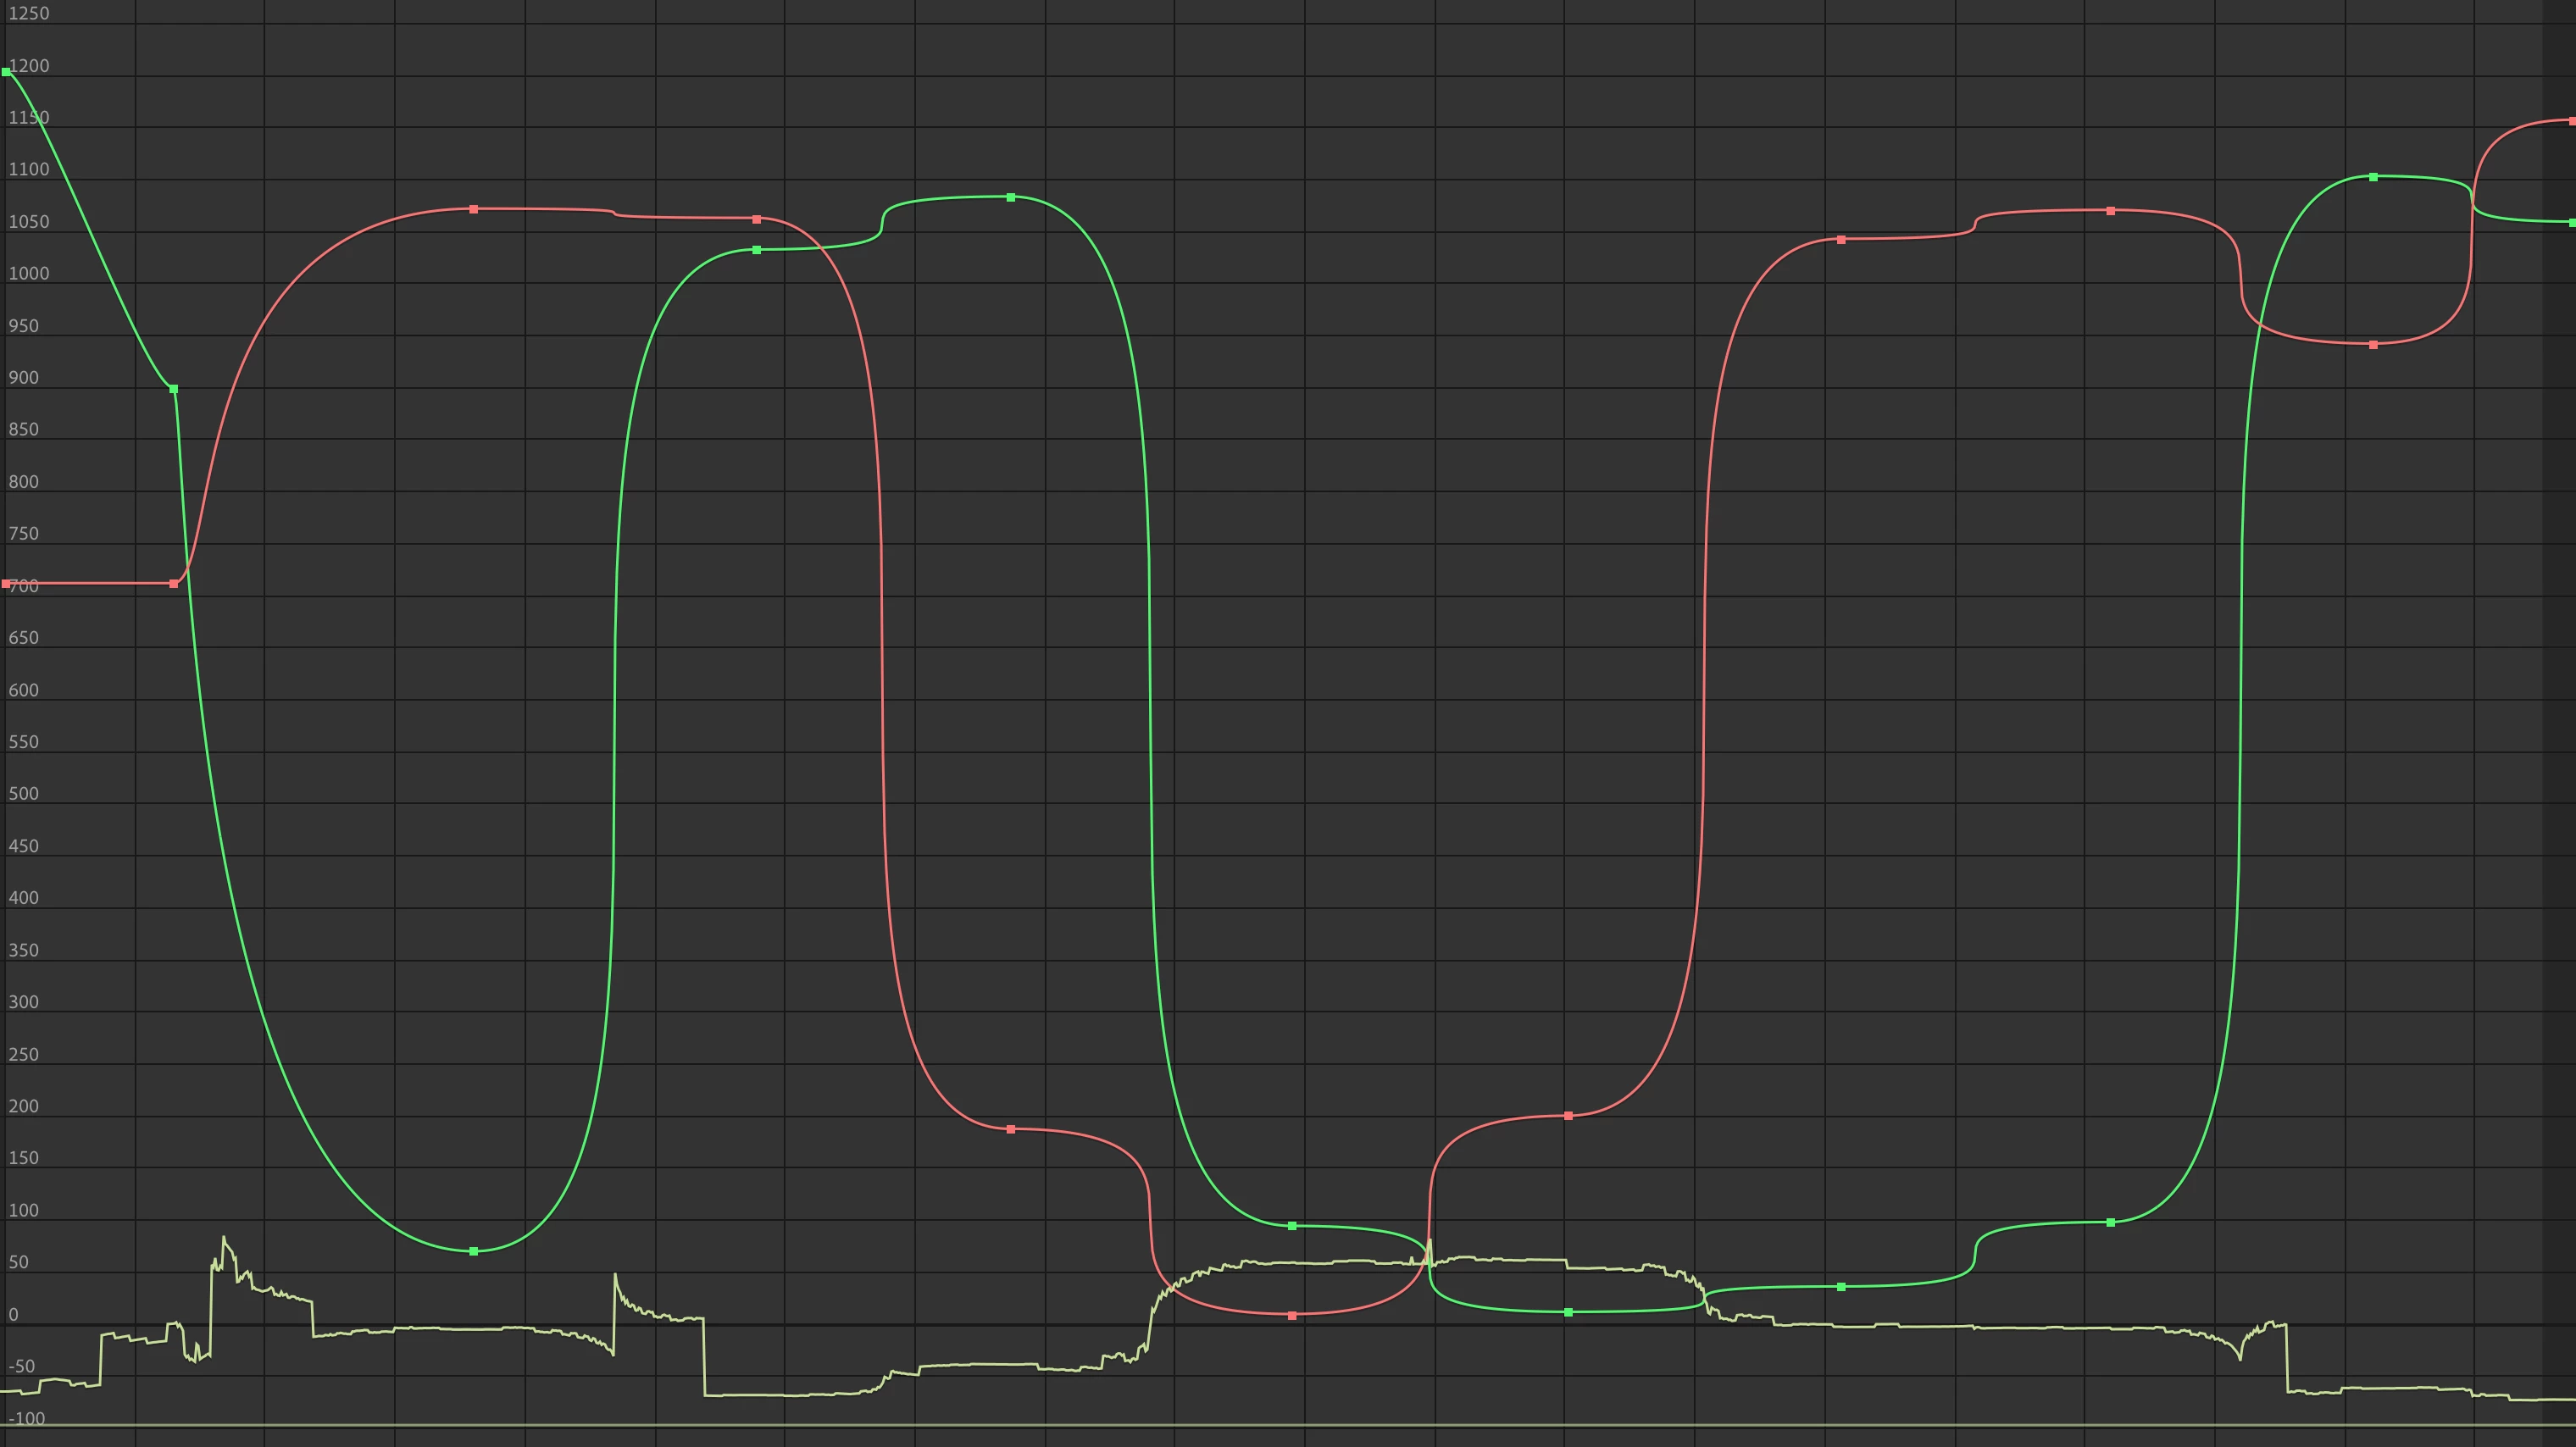This screenshot has height=1447, width=2576.
Task: Select green keyframe at value 1100 peak
Action: pyautogui.click(x=2374, y=177)
